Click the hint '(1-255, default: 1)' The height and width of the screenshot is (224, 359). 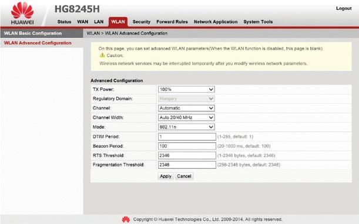click(x=235, y=137)
